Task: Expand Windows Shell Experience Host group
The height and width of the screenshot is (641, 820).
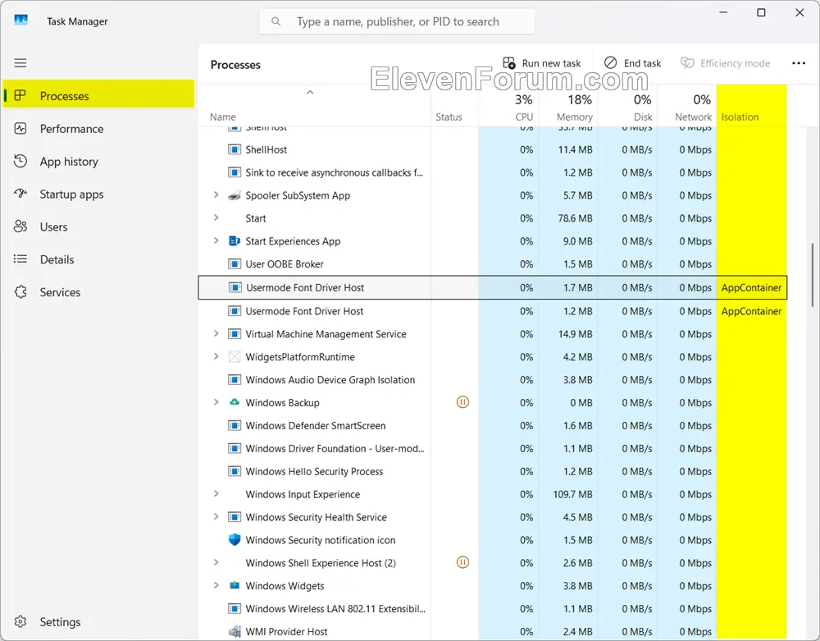Action: point(216,562)
